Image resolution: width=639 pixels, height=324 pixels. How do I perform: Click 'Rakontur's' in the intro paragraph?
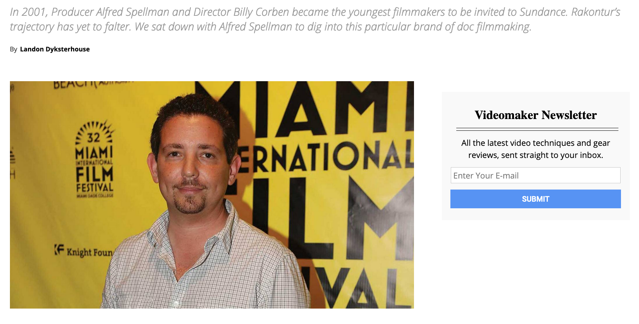pyautogui.click(x=596, y=12)
